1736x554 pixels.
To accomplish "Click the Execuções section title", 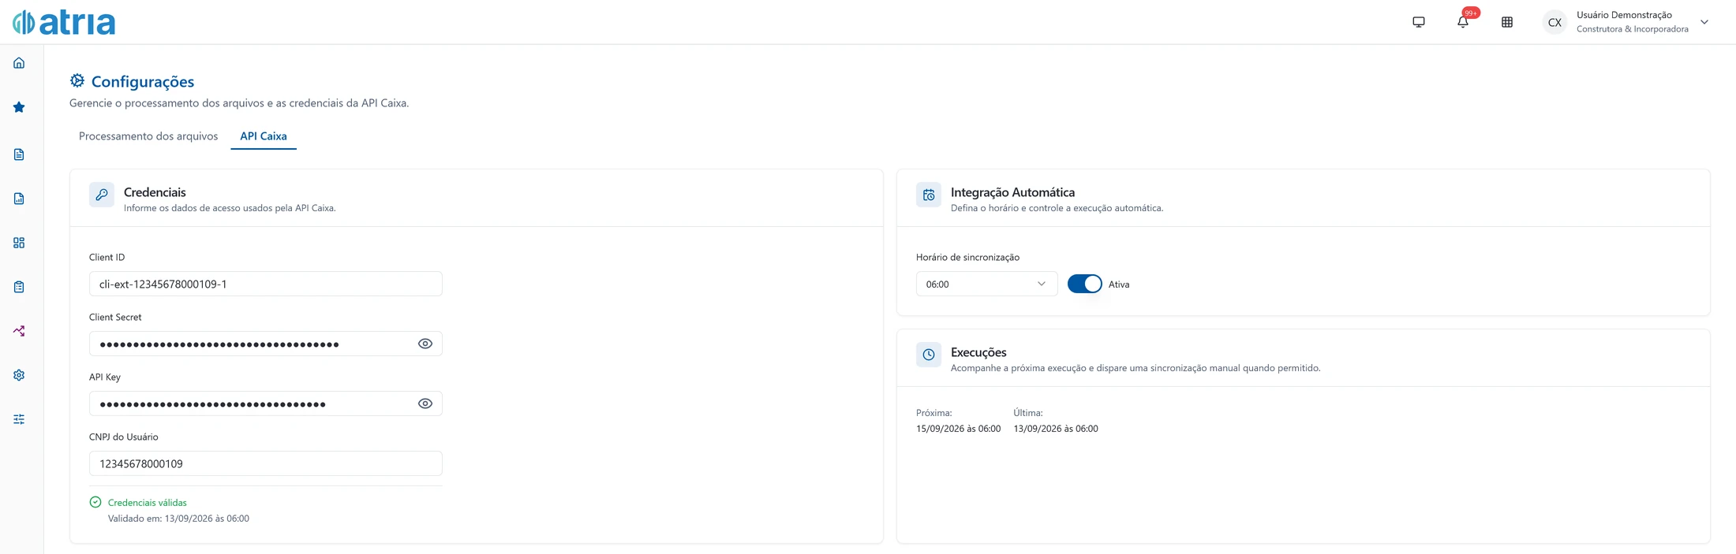I will point(978,352).
